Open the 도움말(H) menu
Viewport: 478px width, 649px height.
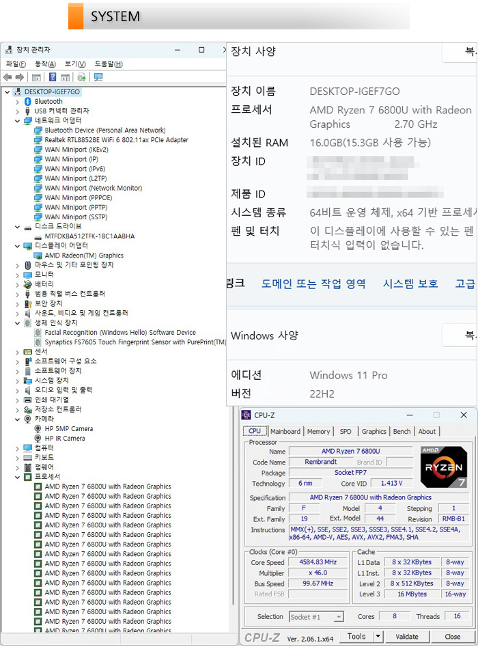pyautogui.click(x=109, y=64)
